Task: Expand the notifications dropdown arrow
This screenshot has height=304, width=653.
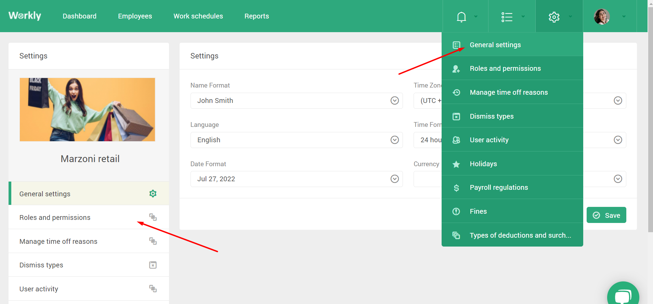Action: tap(476, 16)
